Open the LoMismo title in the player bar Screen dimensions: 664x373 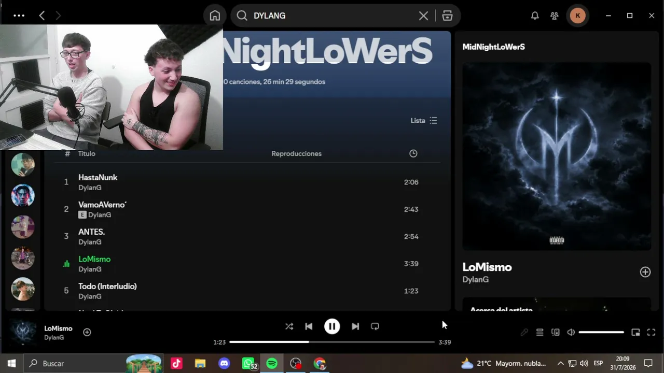58,328
